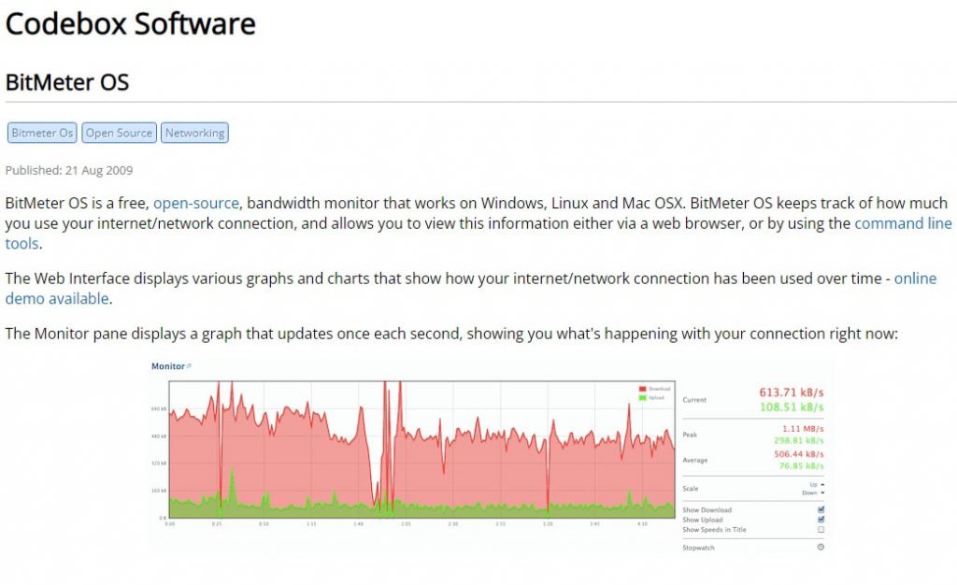957x585 pixels.
Task: Open the Monitor panel external link icon
Action: tap(188, 365)
